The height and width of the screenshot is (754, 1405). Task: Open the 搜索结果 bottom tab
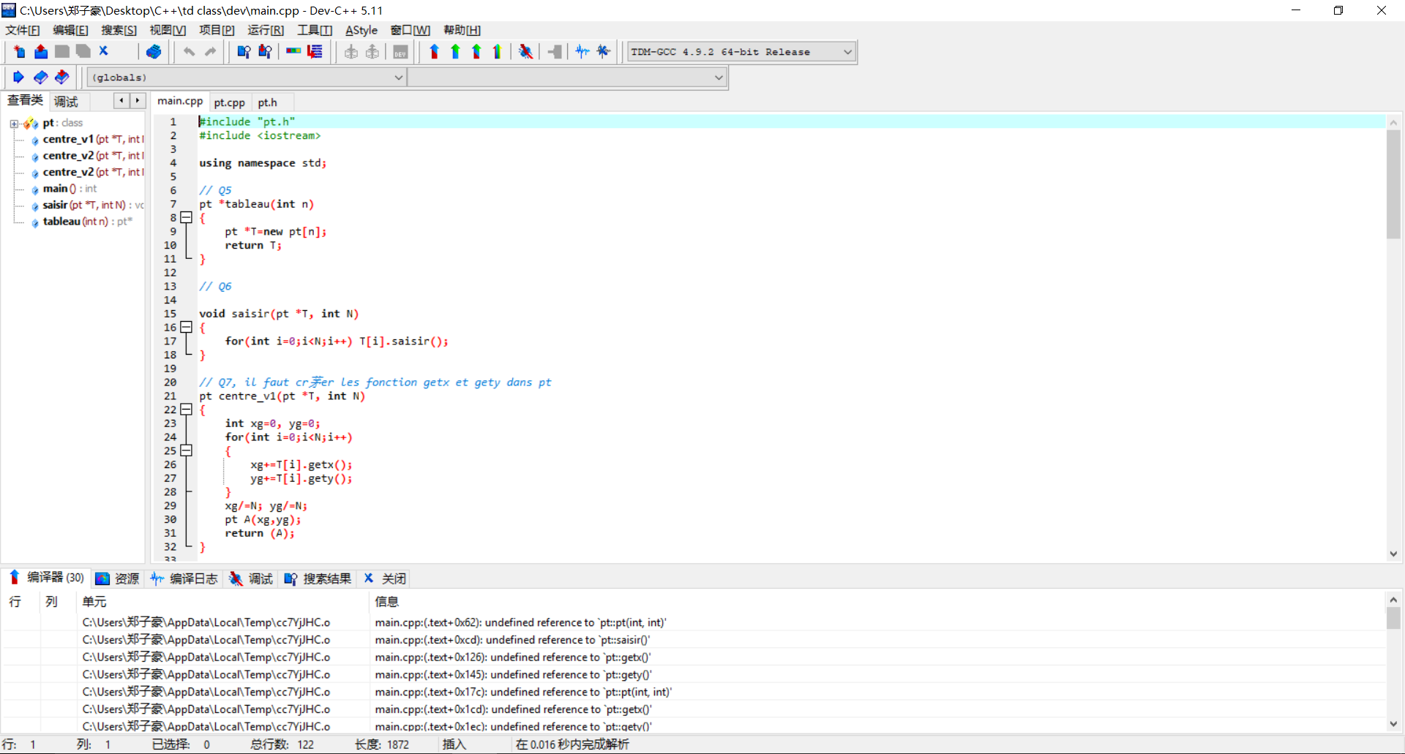[x=318, y=578]
